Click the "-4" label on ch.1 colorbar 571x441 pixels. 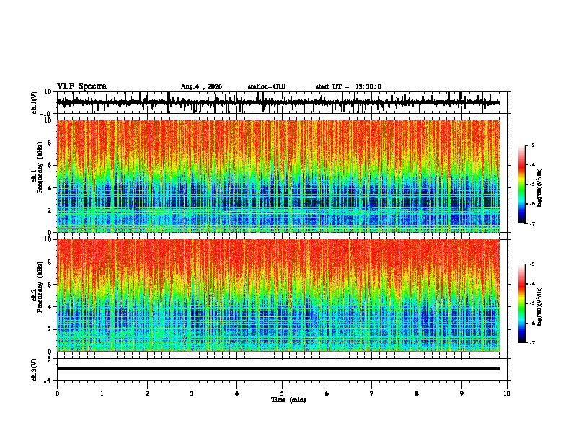point(532,165)
